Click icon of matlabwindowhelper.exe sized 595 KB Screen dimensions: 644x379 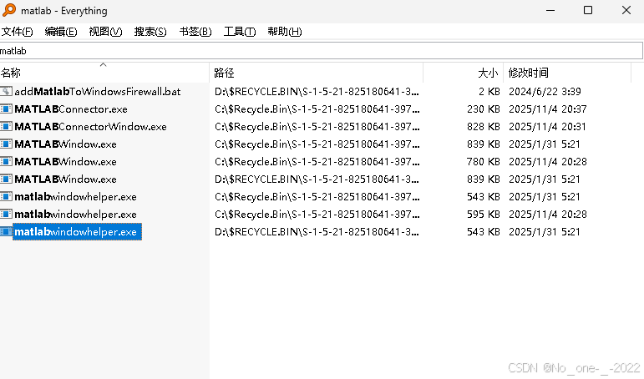click(x=6, y=214)
